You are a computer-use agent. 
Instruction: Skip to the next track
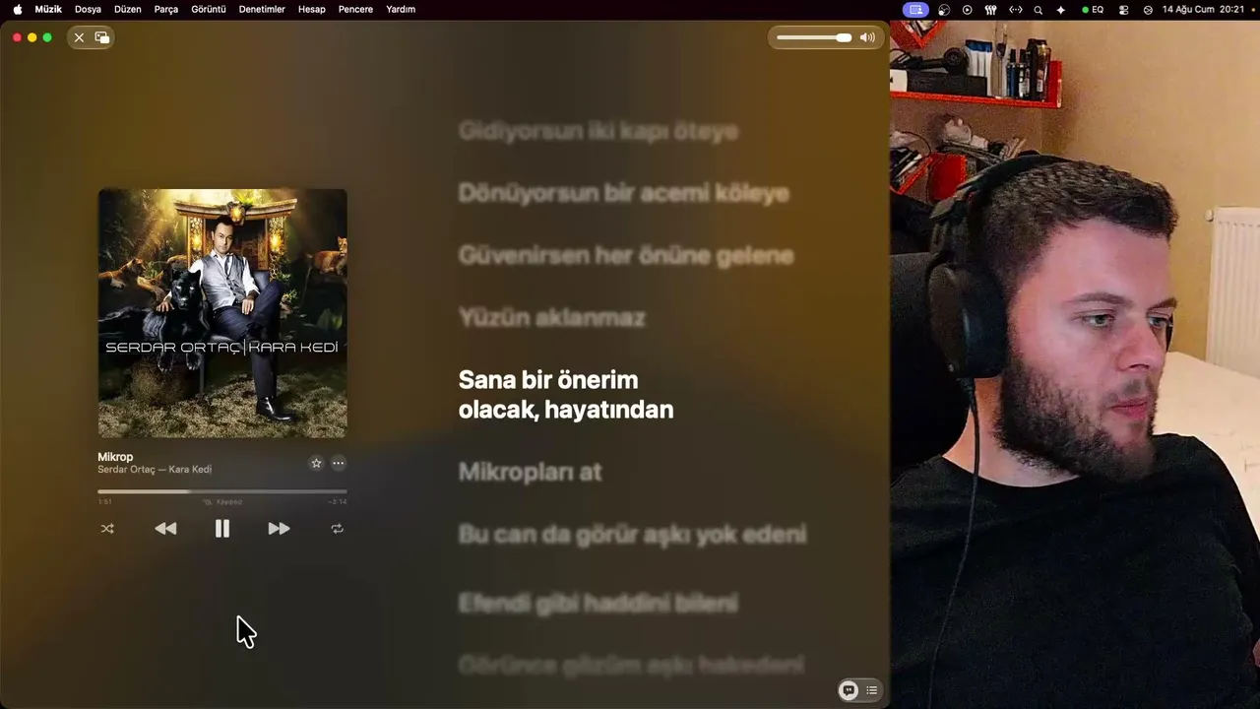point(279,529)
